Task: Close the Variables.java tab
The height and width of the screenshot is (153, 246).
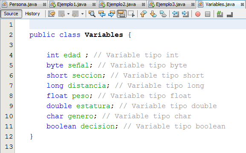Action: pos(243,5)
